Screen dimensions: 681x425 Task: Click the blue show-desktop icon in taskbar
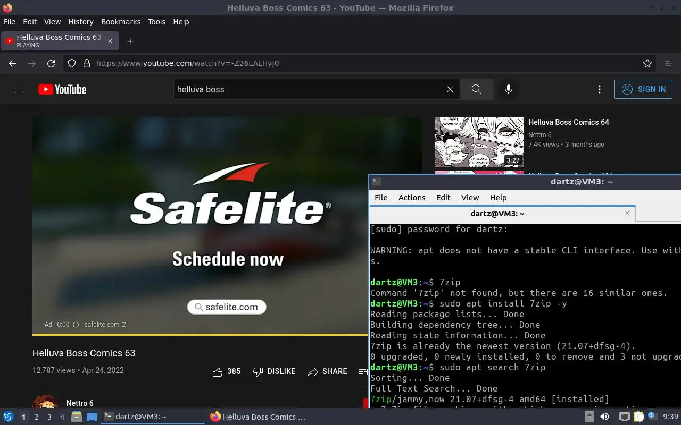92,416
